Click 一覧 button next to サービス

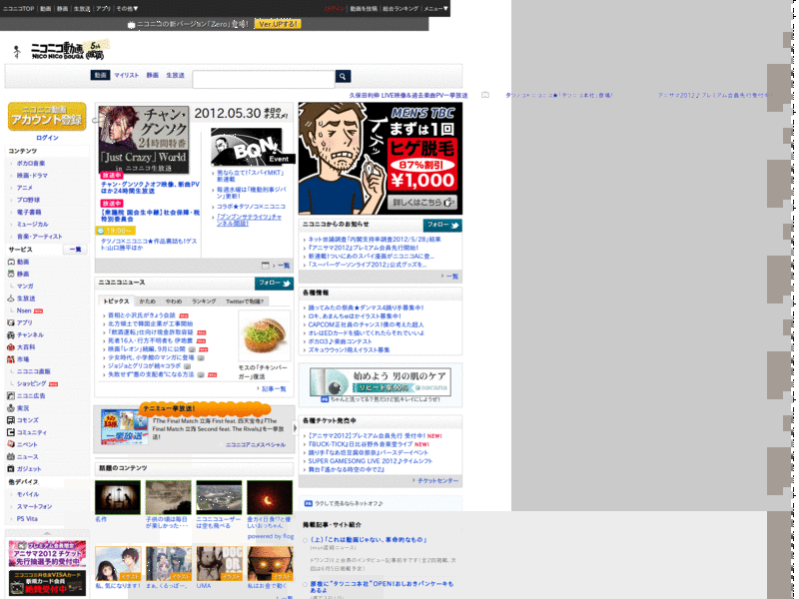pyautogui.click(x=76, y=250)
